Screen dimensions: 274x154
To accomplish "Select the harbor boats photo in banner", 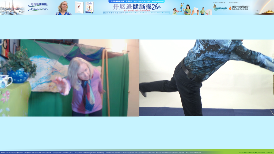I will pyautogui.click(x=12, y=7).
